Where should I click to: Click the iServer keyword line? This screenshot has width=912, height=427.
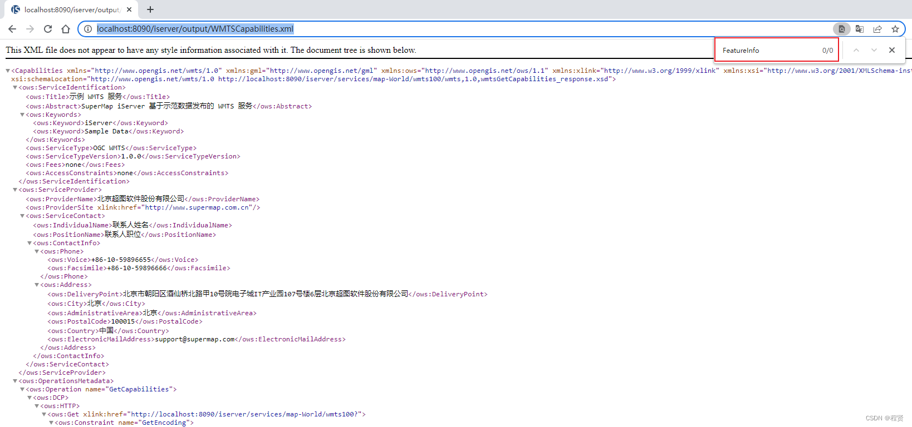coord(100,123)
